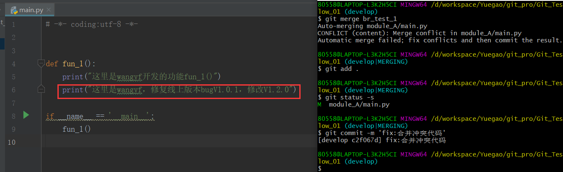
Task: Click the print statement mentioning 功能fun_1()
Action: [x=142, y=77]
